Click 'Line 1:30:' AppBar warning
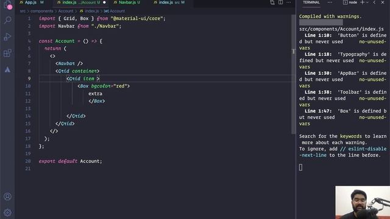390x219 pixels. point(318,73)
